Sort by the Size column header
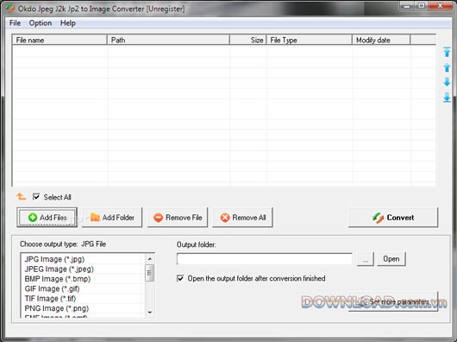The width and height of the screenshot is (457, 342). click(x=248, y=40)
